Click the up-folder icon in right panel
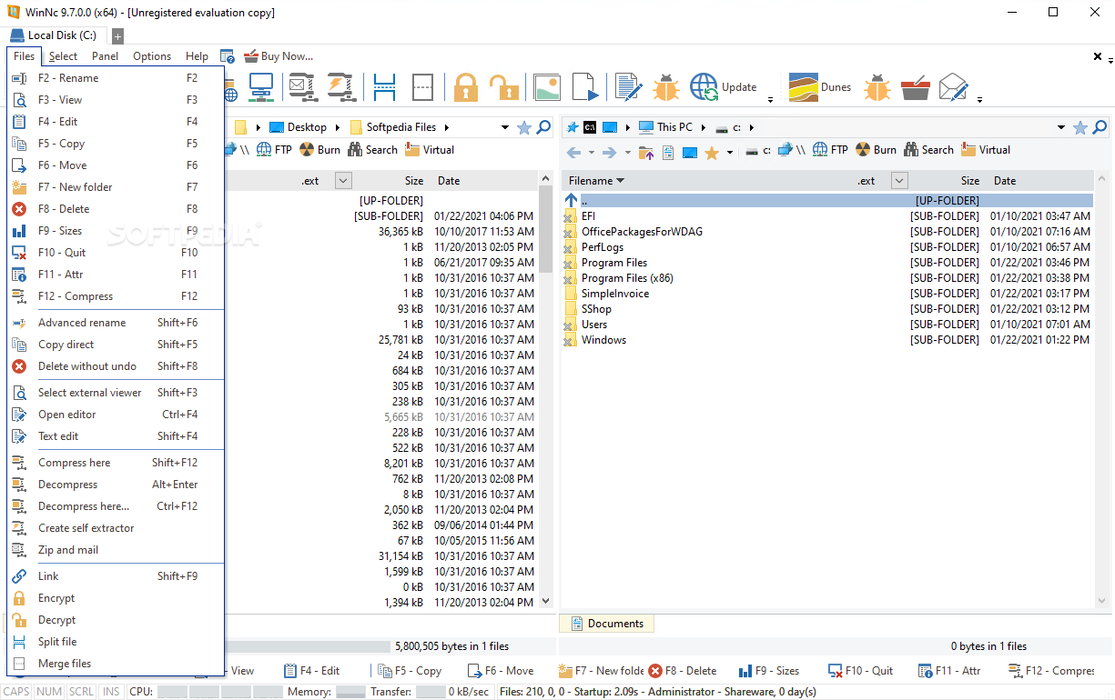Screen dimensions: 1115x700 [x=647, y=153]
